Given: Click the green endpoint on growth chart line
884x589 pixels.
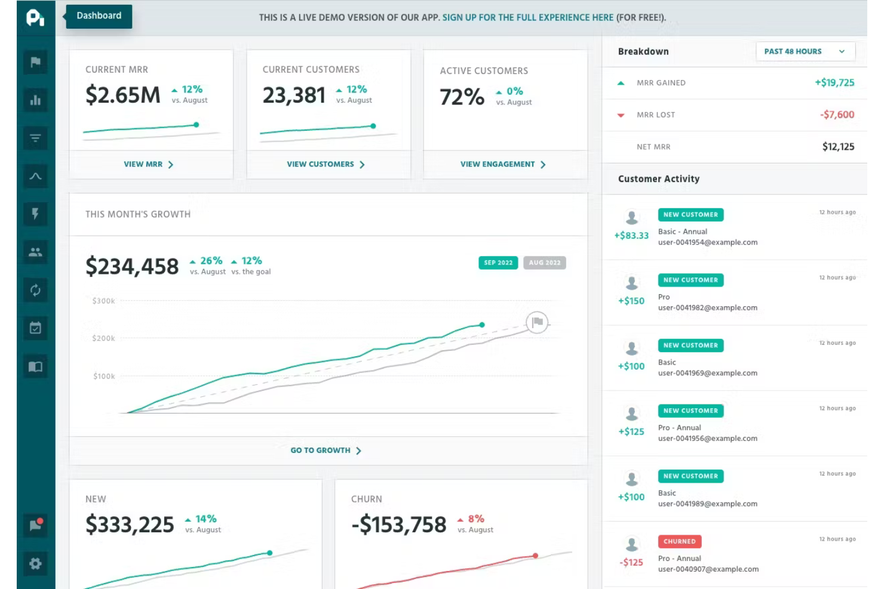Looking at the screenshot, I should pos(482,325).
